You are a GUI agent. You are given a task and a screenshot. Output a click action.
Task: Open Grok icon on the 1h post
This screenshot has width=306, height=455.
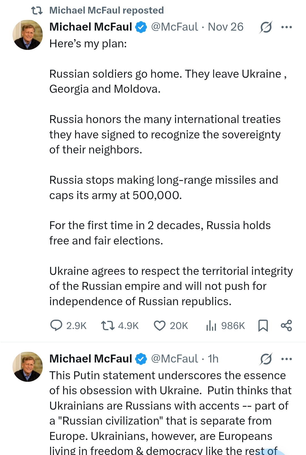pyautogui.click(x=266, y=359)
